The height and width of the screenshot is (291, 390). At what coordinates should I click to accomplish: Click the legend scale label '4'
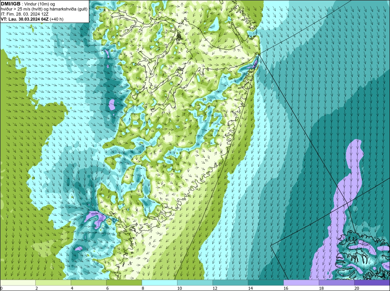[x=72, y=288]
